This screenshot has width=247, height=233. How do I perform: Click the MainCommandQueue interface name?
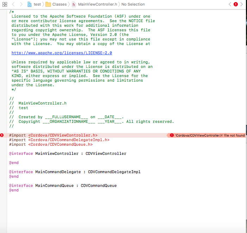[x=54, y=185]
